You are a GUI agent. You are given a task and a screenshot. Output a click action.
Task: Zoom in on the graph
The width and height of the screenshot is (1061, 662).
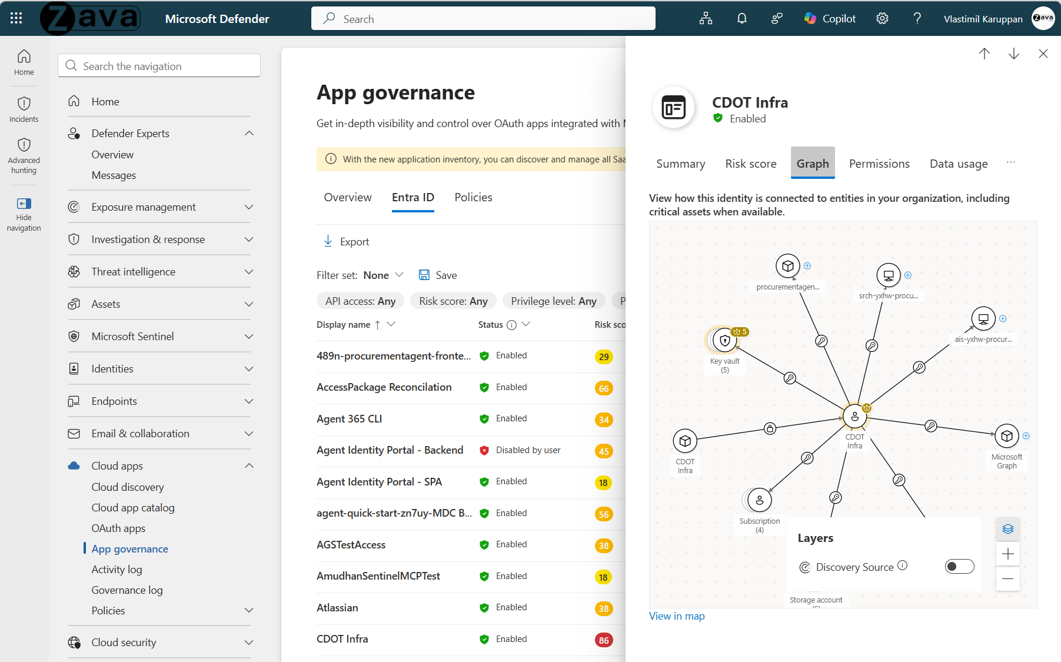1008,554
